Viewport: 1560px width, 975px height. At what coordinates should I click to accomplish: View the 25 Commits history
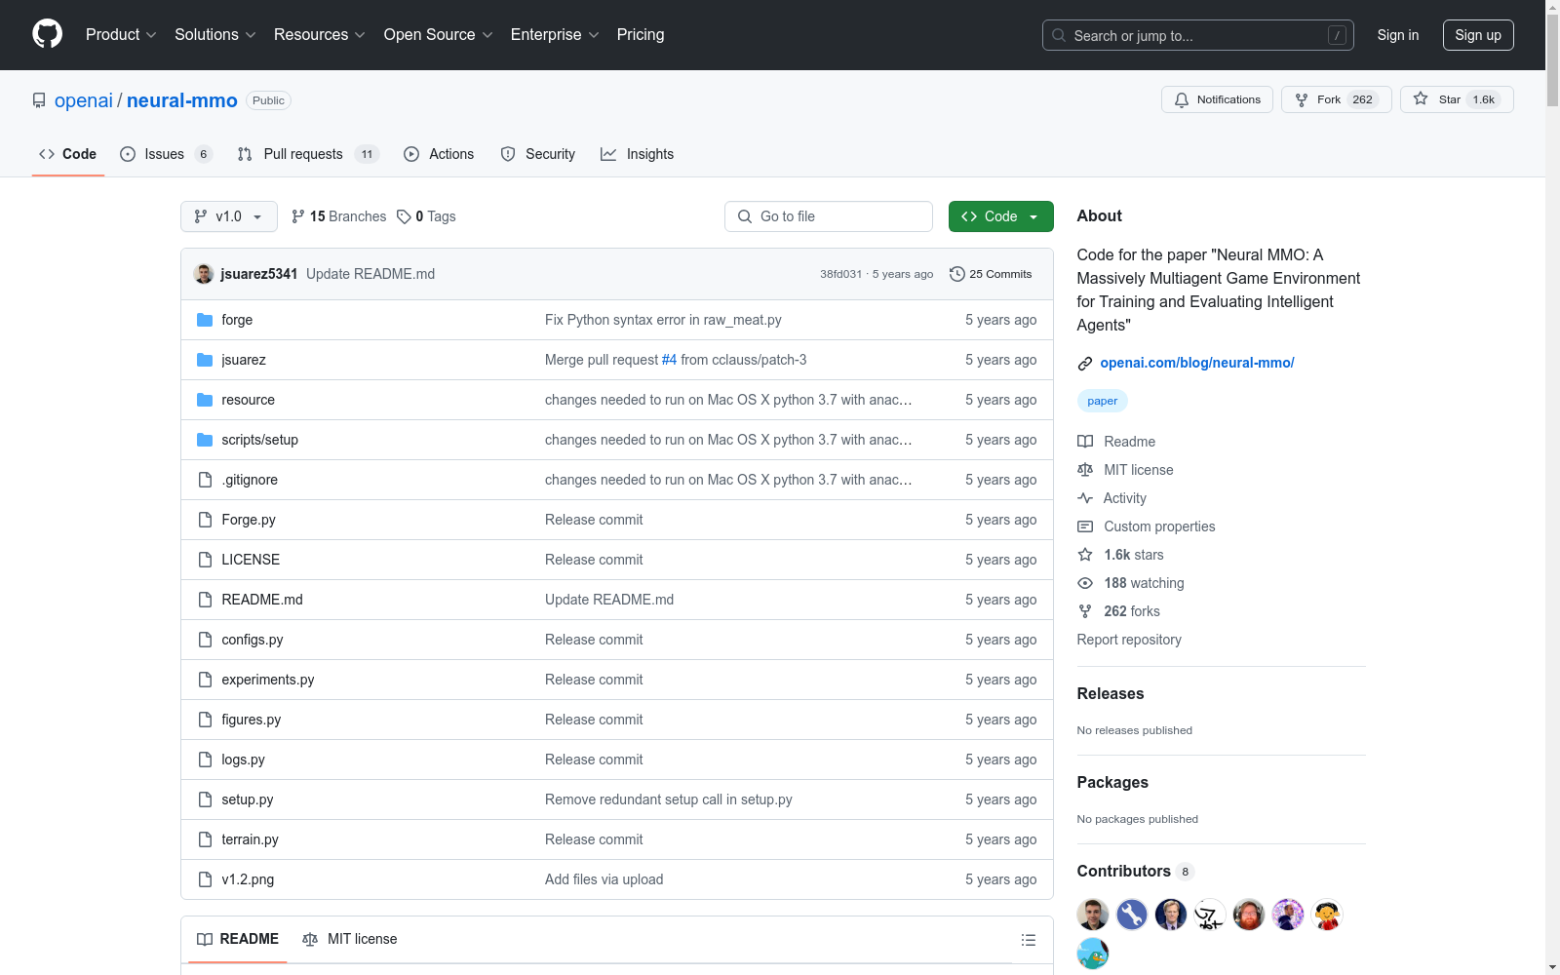tap(992, 274)
